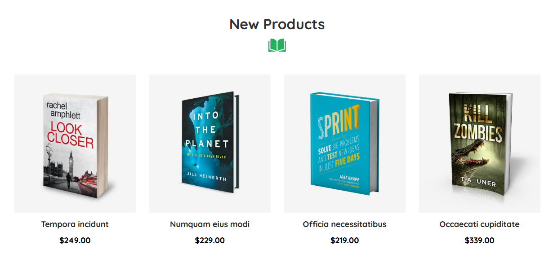Select the 'Numquam eius modi' product title link
The height and width of the screenshot is (262, 553).
coord(210,224)
